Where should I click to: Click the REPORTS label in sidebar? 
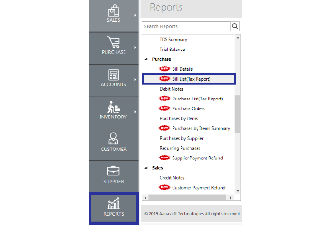coord(114,214)
